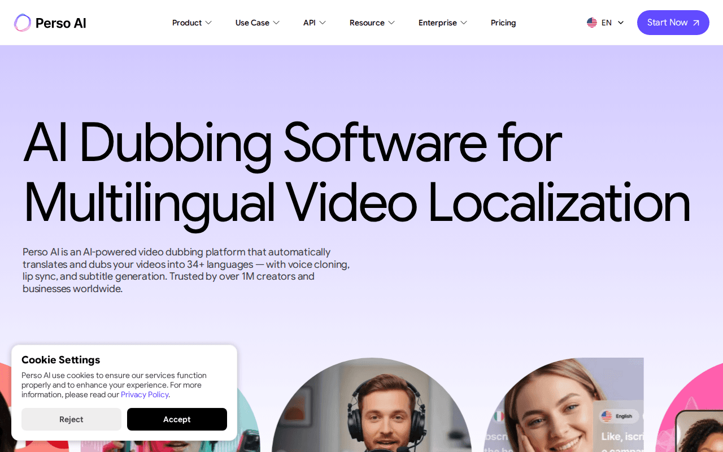
Task: Open the Enterprise menu
Action: tap(443, 23)
